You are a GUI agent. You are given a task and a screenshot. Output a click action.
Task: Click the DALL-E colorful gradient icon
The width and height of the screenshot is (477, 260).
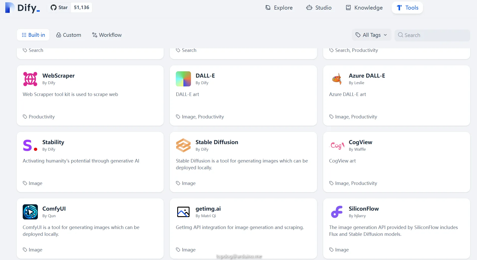[x=183, y=79]
